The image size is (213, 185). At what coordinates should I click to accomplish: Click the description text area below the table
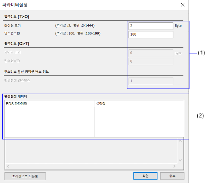91,151
